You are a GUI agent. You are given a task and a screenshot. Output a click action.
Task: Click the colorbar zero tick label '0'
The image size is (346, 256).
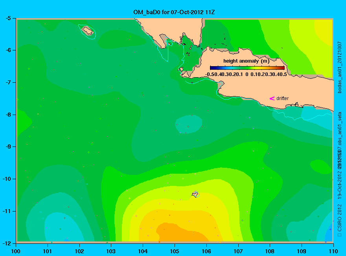tap(247, 74)
